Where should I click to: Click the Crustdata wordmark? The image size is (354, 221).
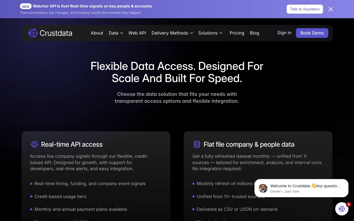[x=56, y=33]
